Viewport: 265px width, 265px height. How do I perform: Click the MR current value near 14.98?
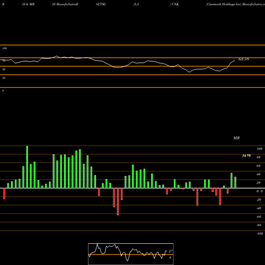(x=246, y=156)
